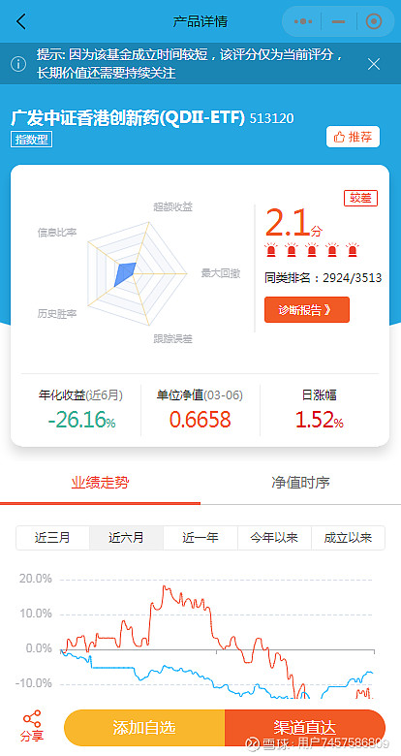
Task: Select the 近一年 time range
Action: (x=200, y=538)
